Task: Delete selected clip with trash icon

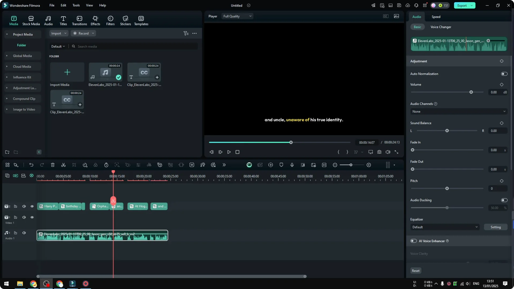Action: (x=53, y=165)
